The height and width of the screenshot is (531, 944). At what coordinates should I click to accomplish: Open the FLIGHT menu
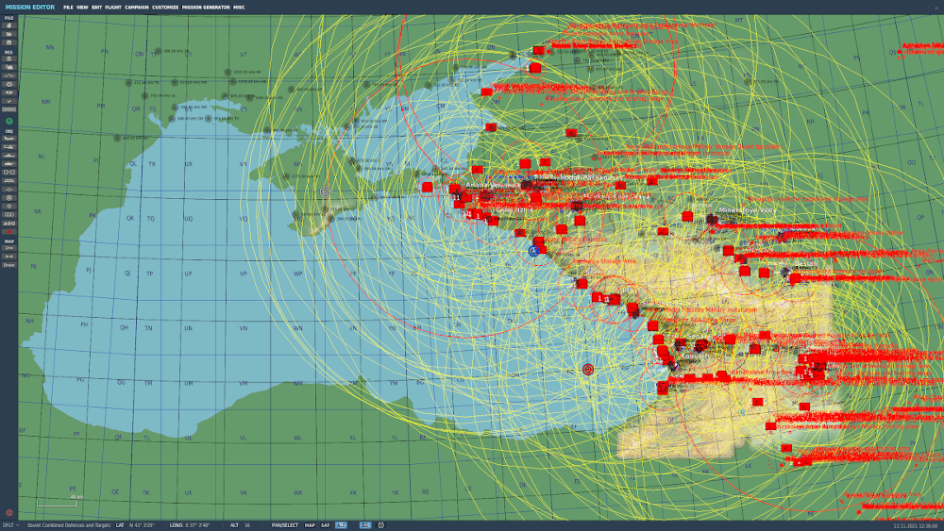(112, 7)
